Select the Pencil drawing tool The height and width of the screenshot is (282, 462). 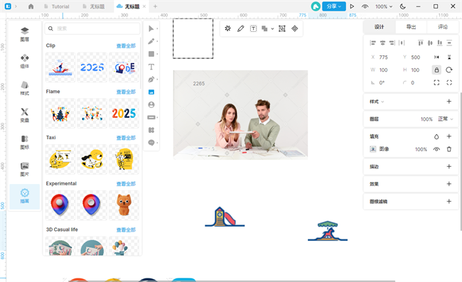coord(151,41)
